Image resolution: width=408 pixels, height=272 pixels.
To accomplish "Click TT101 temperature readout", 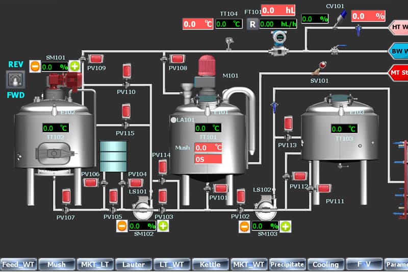I will [x=208, y=128].
